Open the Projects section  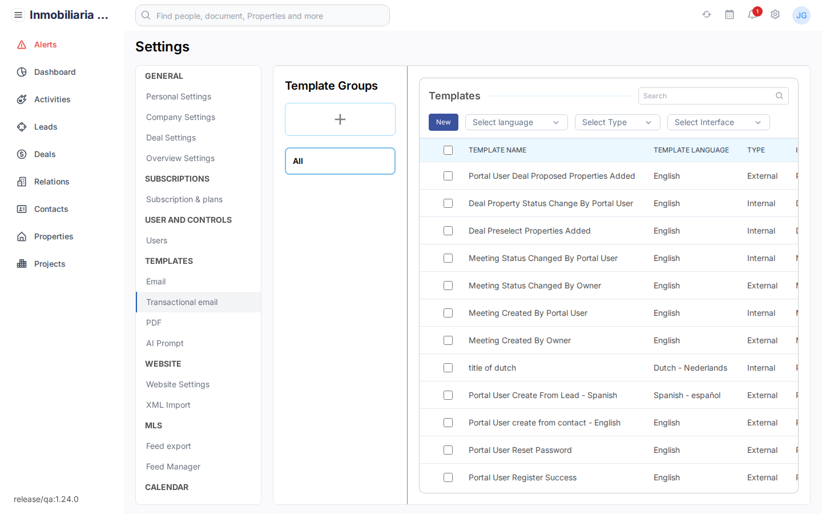50,264
